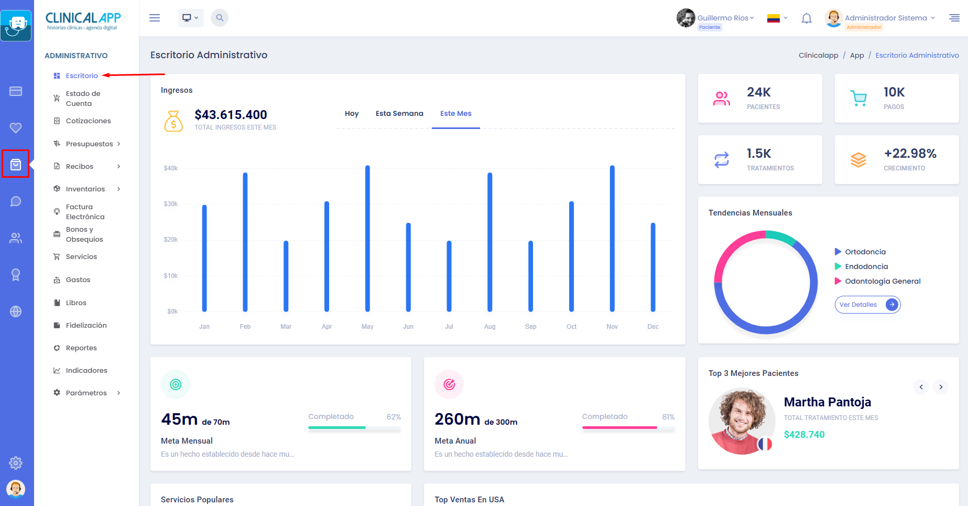This screenshot has width=968, height=506.
Task: Open the users group sidebar icon
Action: [x=16, y=238]
